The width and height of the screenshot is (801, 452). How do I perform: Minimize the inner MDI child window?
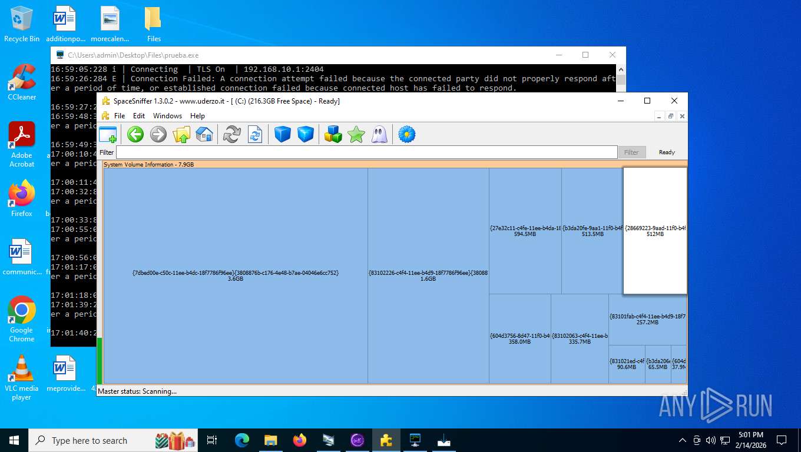point(660,116)
